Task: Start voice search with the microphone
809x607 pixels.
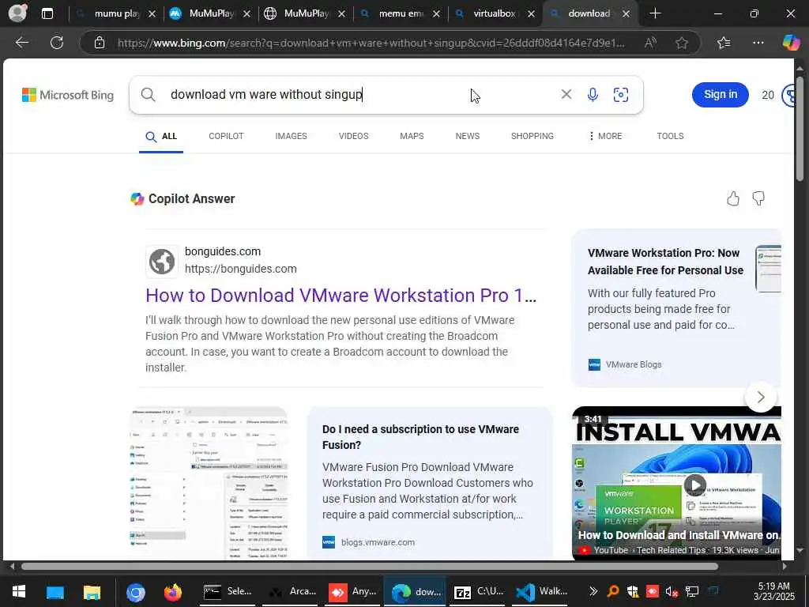Action: tap(593, 95)
